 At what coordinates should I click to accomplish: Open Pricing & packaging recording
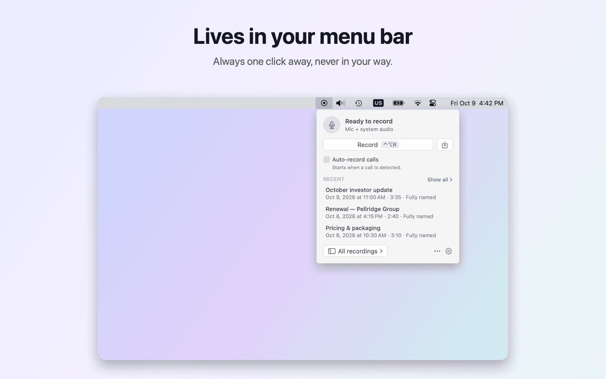pyautogui.click(x=388, y=231)
